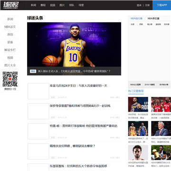The image size is (171, 171).
Task: Open 视频 in the top navigation bar
Action: click(x=53, y=5)
